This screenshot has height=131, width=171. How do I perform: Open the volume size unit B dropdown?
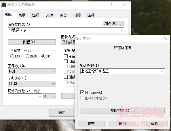point(50,96)
